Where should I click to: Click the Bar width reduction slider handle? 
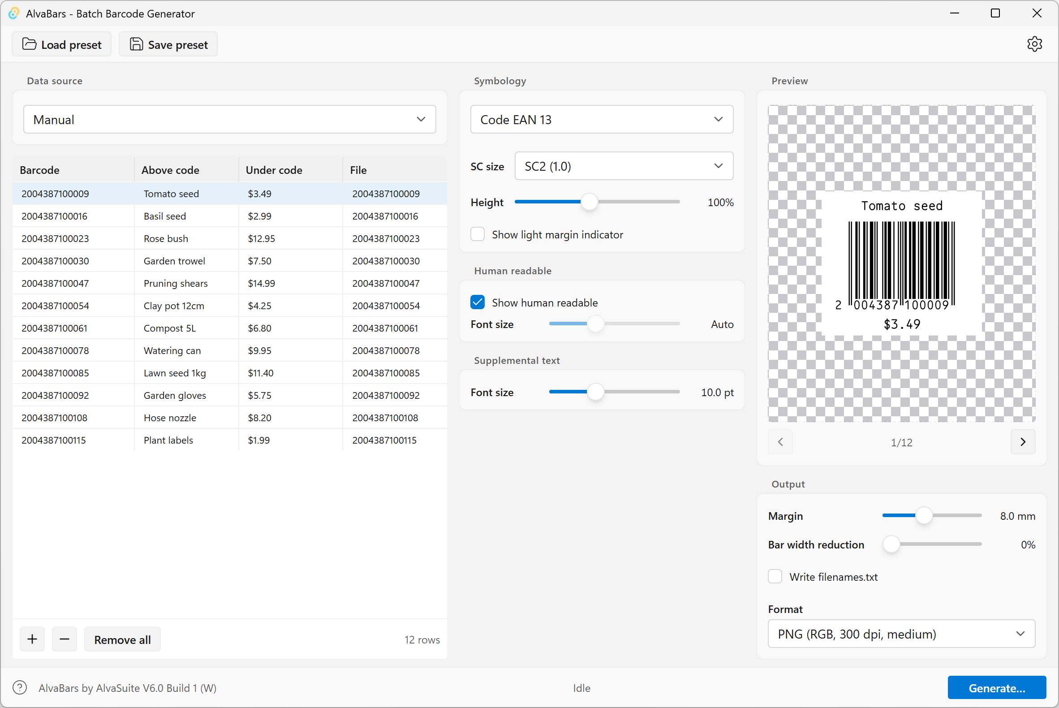pos(891,544)
